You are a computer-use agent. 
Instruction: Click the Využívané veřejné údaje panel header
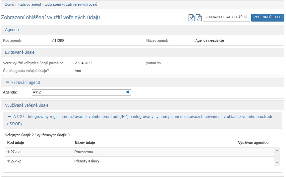(27, 105)
